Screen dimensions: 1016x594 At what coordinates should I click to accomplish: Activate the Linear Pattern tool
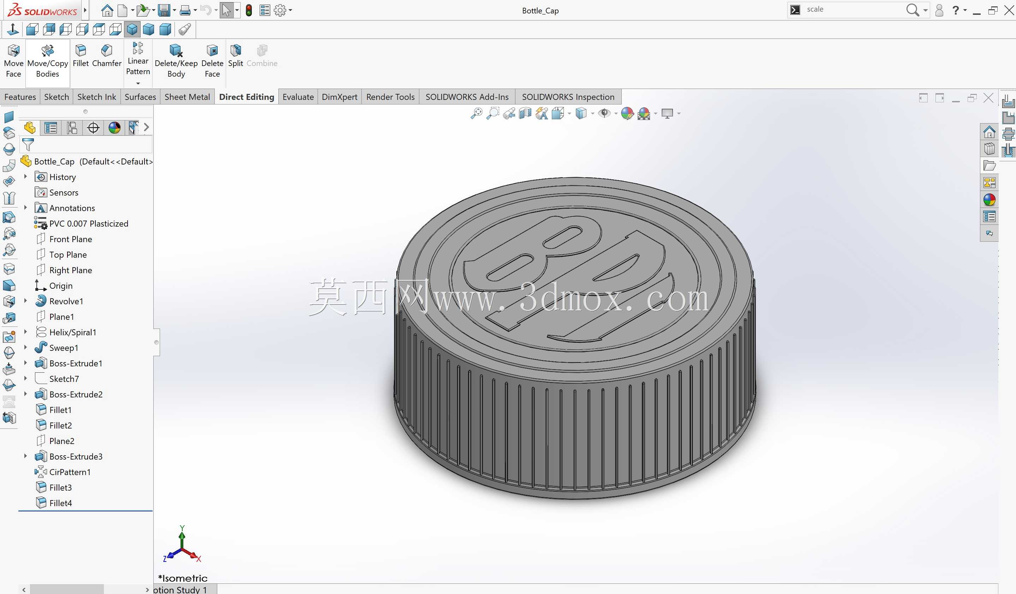point(138,59)
